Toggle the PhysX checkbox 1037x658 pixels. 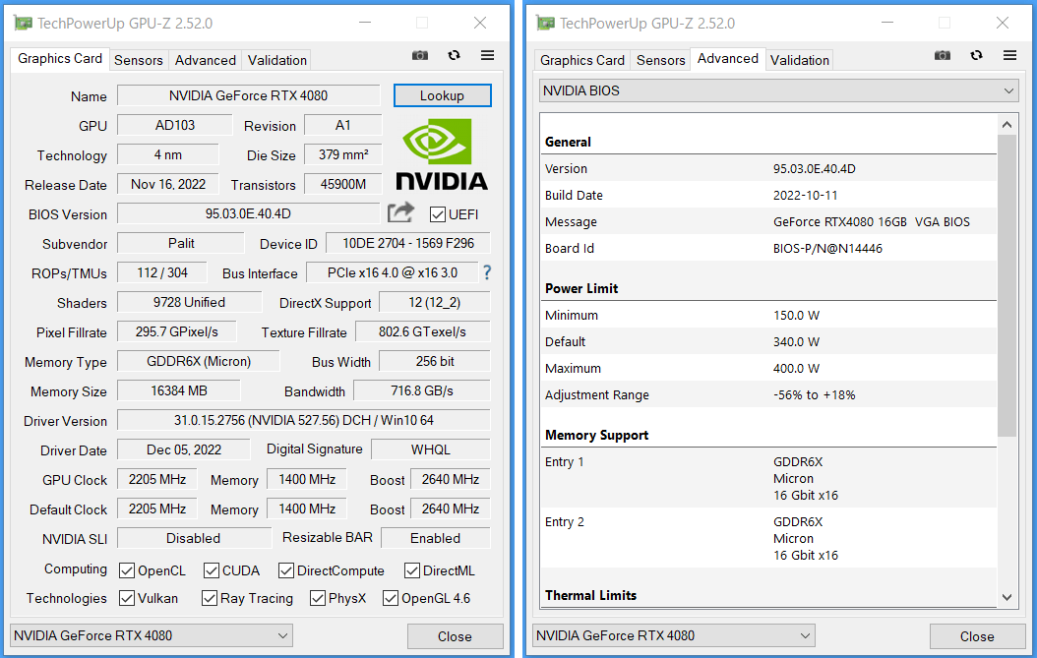pos(318,598)
